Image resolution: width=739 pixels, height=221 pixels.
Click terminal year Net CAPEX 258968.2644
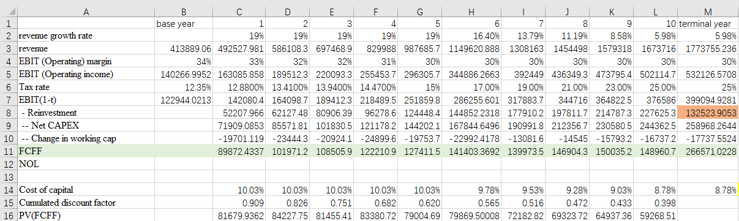[x=708, y=125]
